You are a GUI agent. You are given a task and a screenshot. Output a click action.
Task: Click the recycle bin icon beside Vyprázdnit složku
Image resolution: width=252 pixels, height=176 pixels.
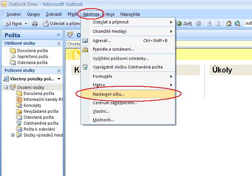coord(85,67)
